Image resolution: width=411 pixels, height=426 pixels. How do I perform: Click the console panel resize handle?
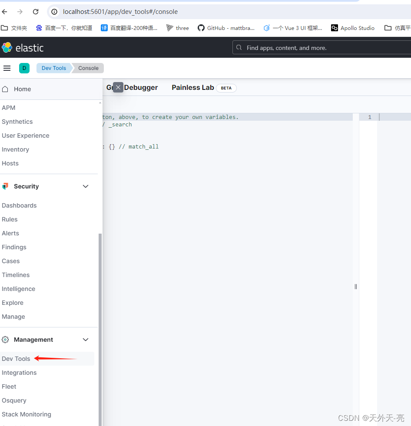[356, 287]
